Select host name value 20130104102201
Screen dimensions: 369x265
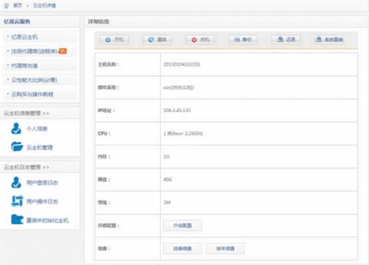182,64
